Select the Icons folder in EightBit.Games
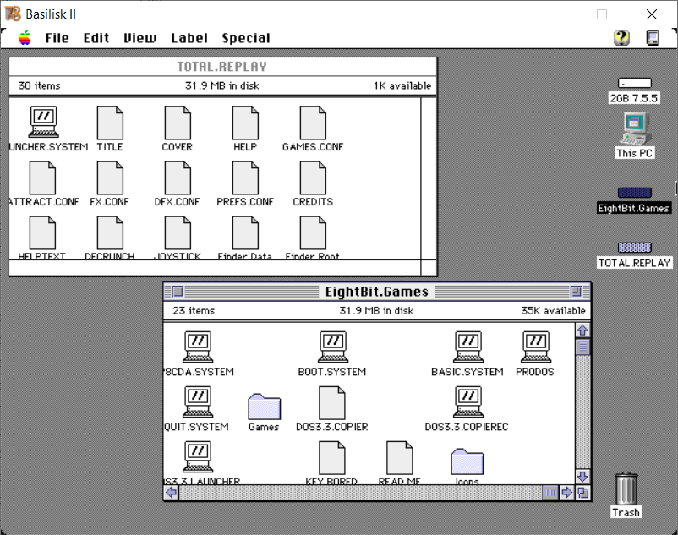The width and height of the screenshot is (678, 535). (x=467, y=461)
